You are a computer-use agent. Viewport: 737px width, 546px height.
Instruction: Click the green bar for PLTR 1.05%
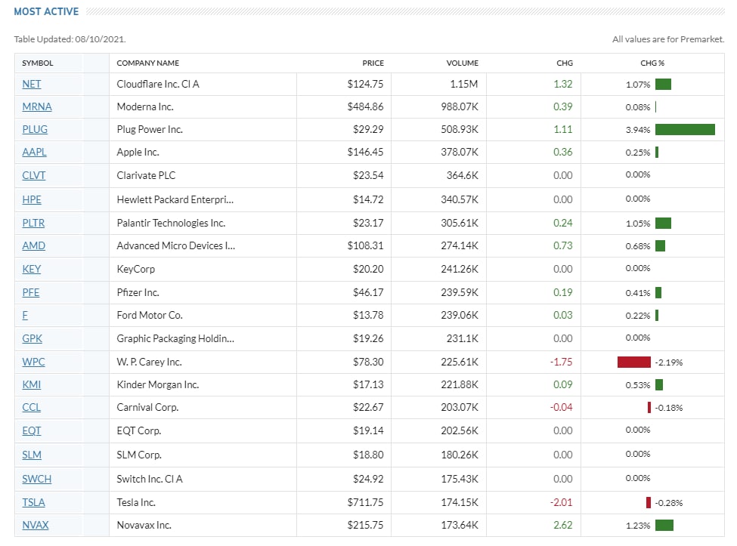point(663,223)
